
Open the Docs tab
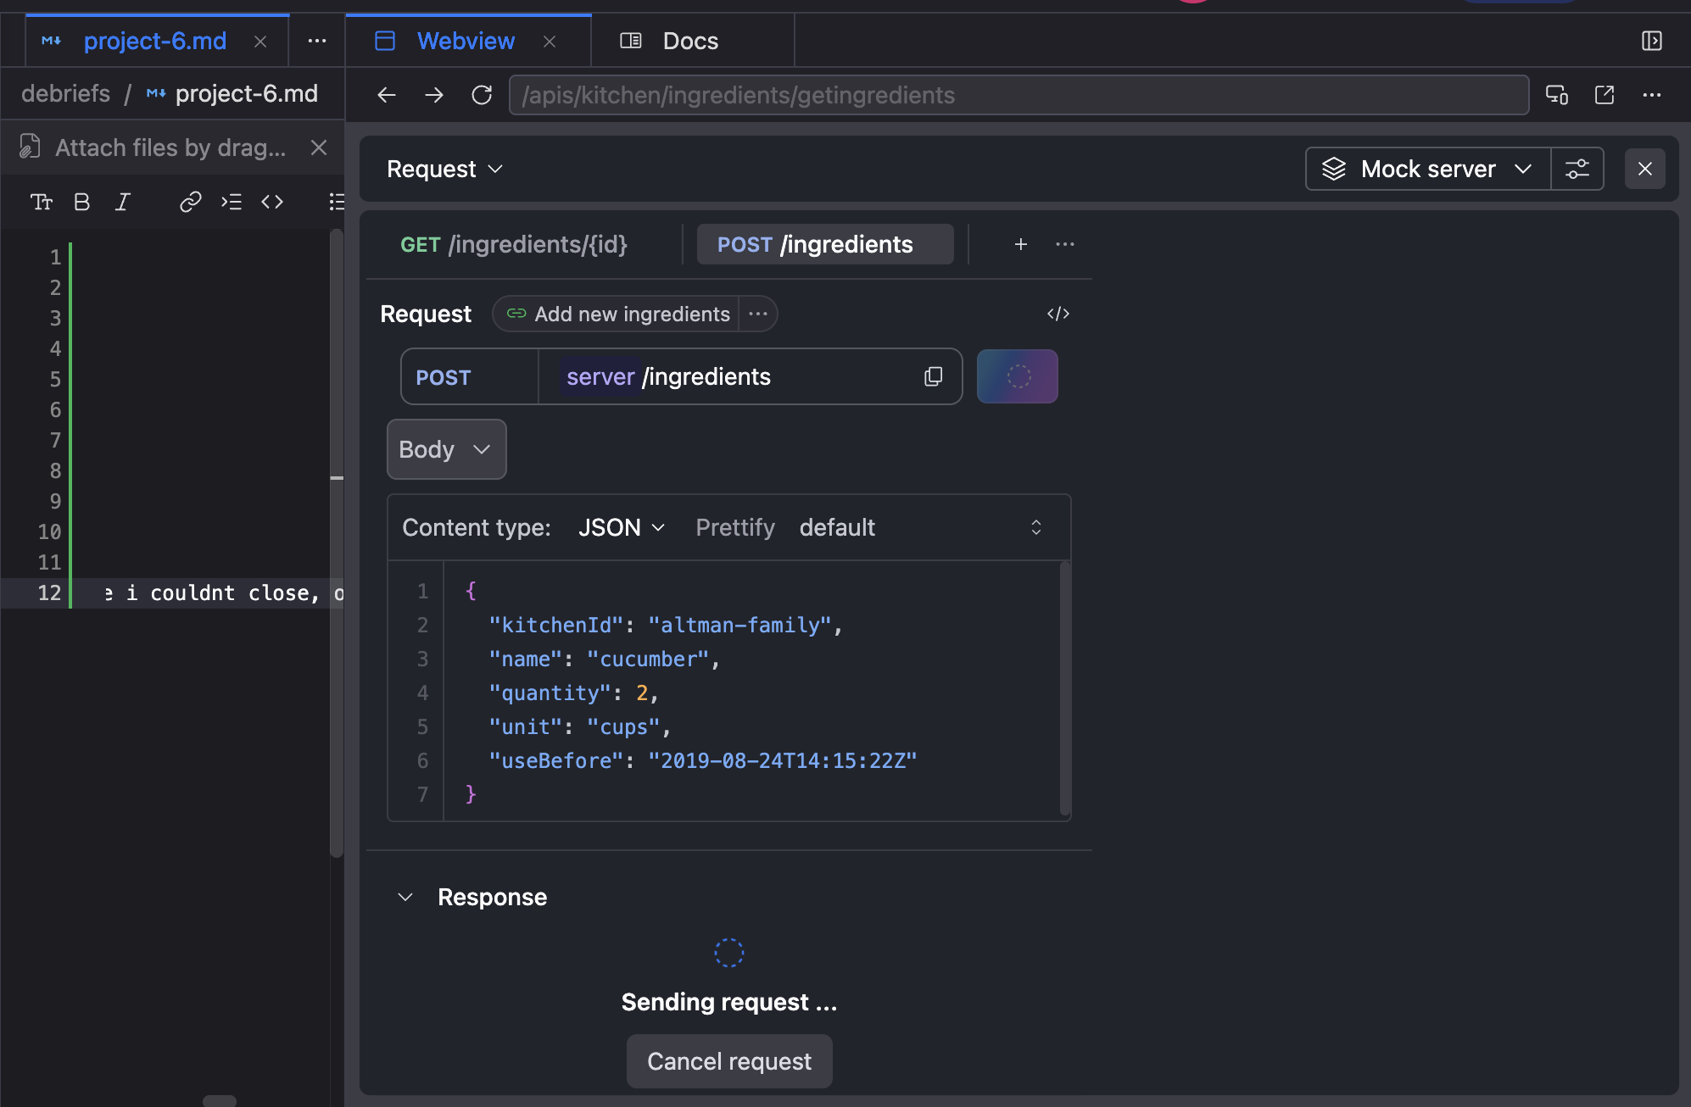click(690, 41)
